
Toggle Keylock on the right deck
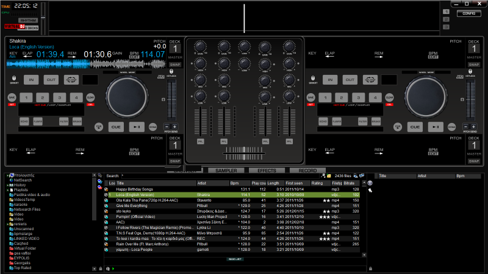pyautogui.click(x=470, y=71)
